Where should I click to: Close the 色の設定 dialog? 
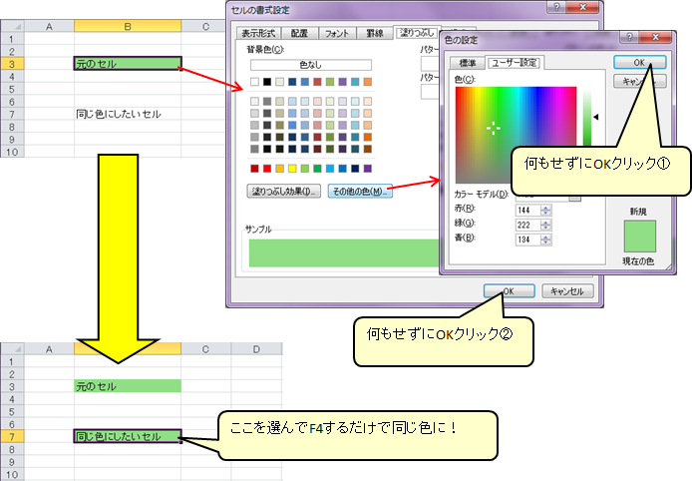655,37
